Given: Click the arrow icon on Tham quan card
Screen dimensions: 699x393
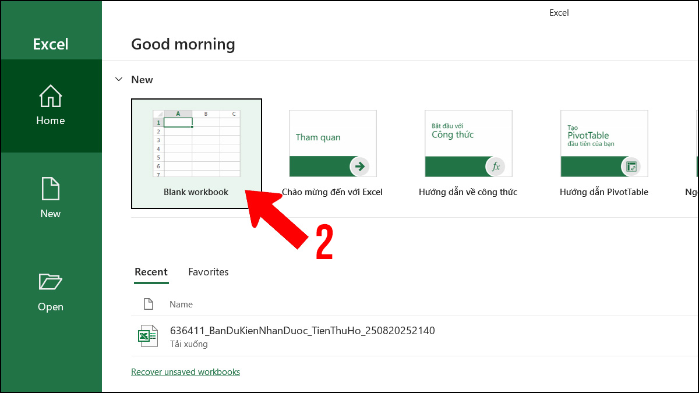Looking at the screenshot, I should click(x=359, y=167).
